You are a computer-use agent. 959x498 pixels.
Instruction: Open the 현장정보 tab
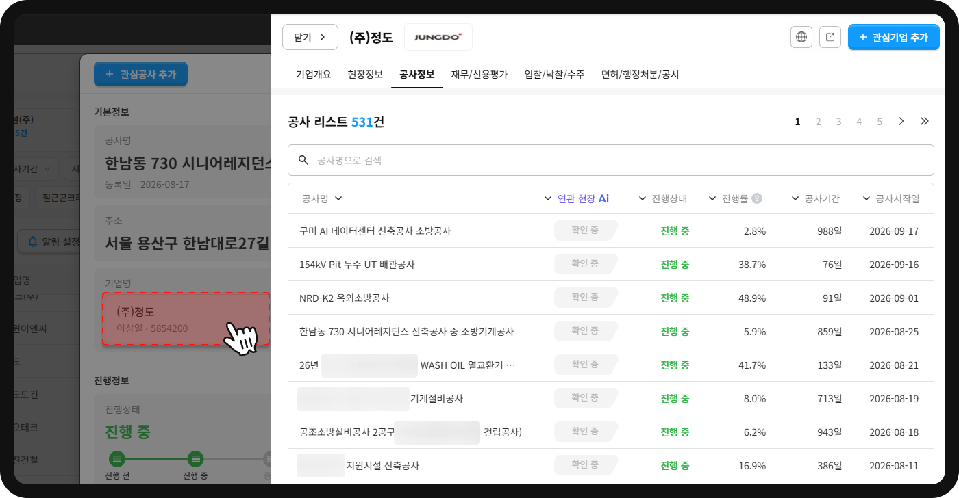(365, 75)
